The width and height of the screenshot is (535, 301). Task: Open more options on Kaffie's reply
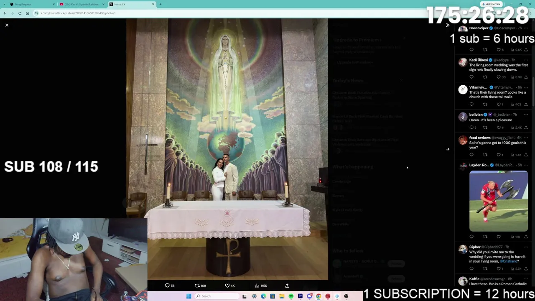point(526,279)
